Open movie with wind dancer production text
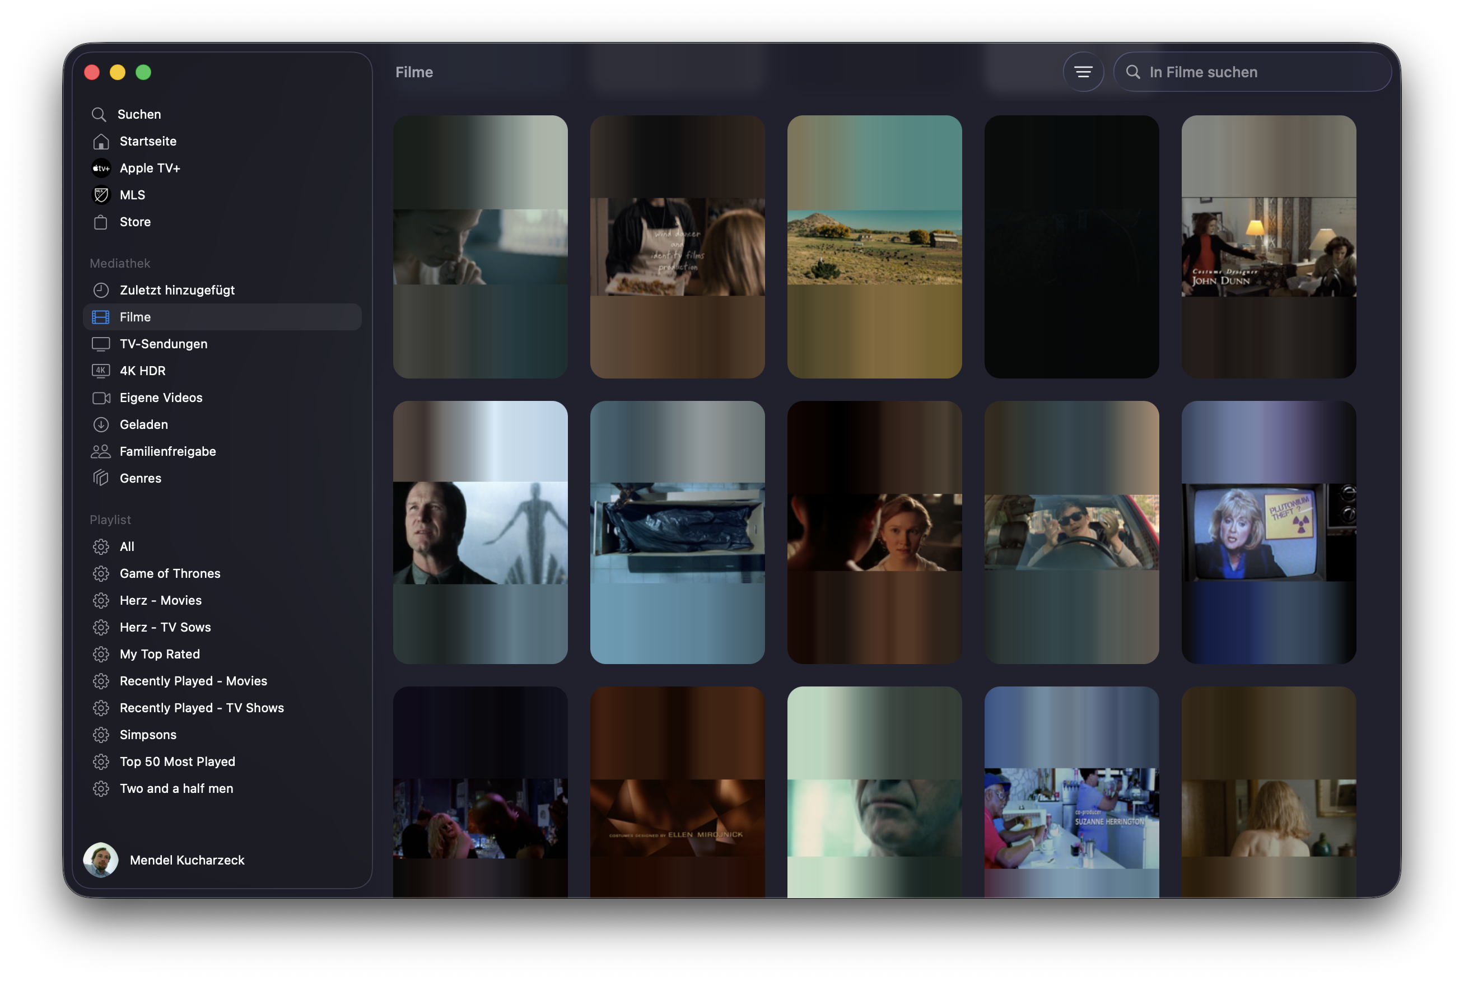Image resolution: width=1464 pixels, height=981 pixels. pyautogui.click(x=677, y=246)
